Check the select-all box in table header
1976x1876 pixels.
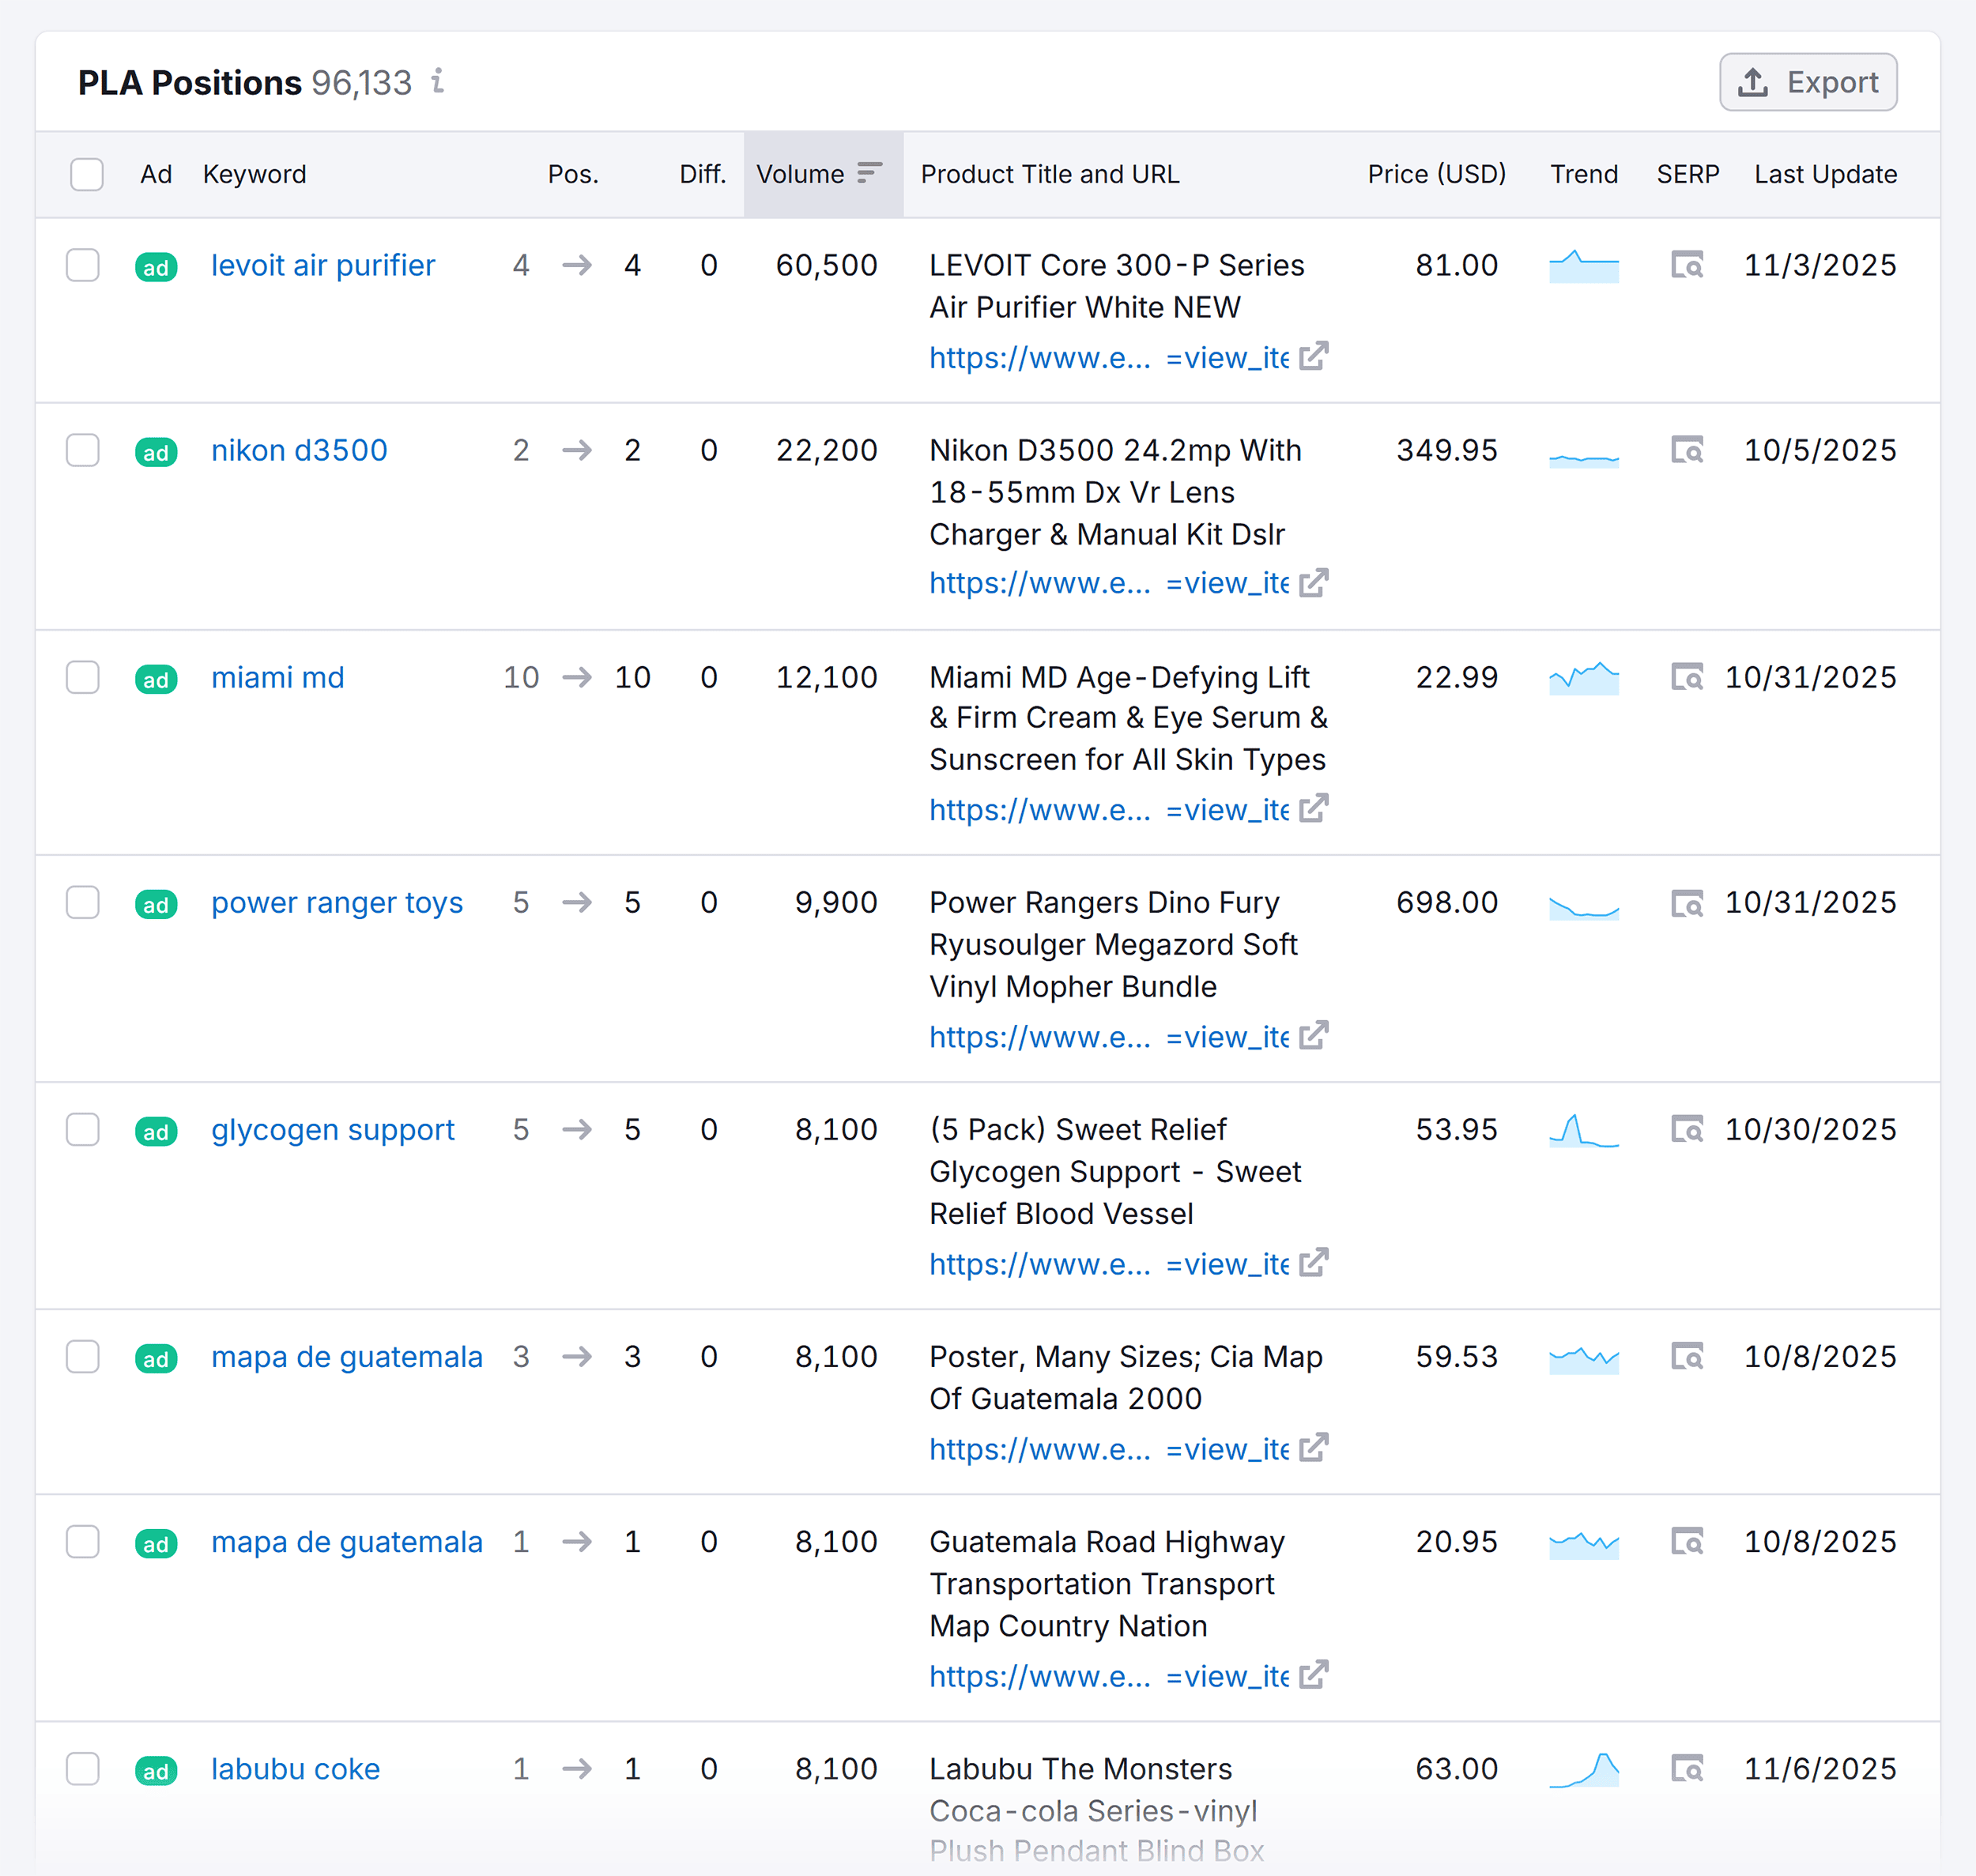click(87, 174)
